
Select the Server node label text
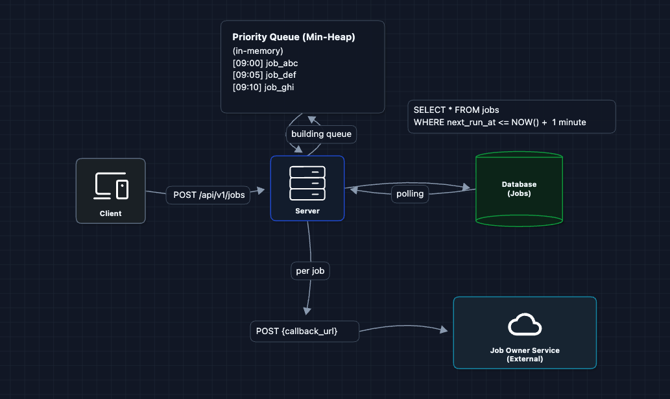(307, 211)
